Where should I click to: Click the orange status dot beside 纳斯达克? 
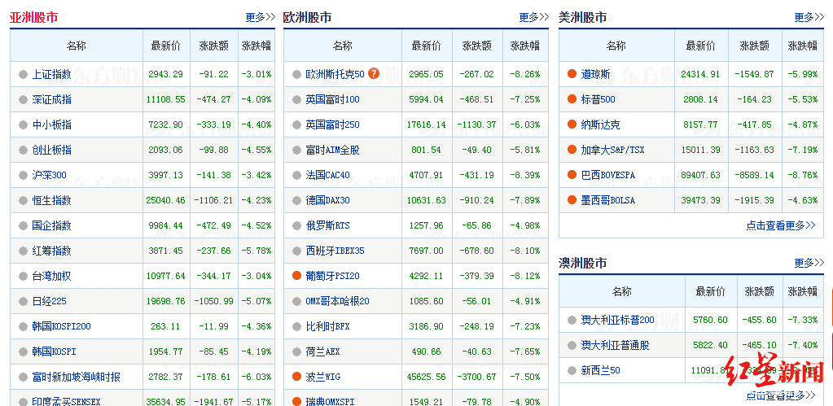point(572,124)
